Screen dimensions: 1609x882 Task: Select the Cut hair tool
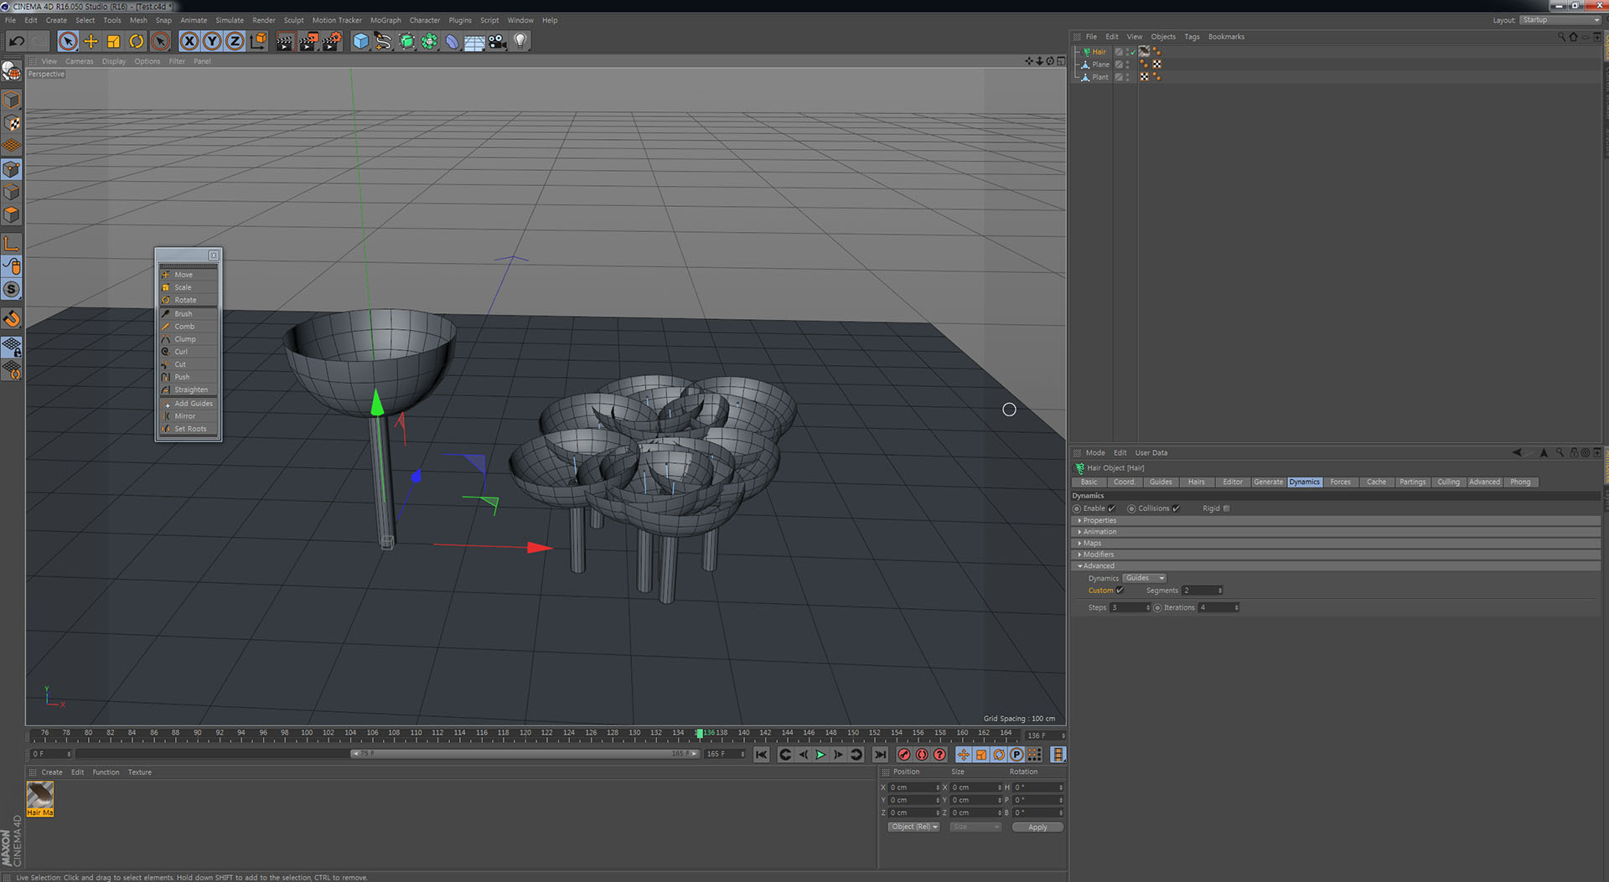[189, 364]
